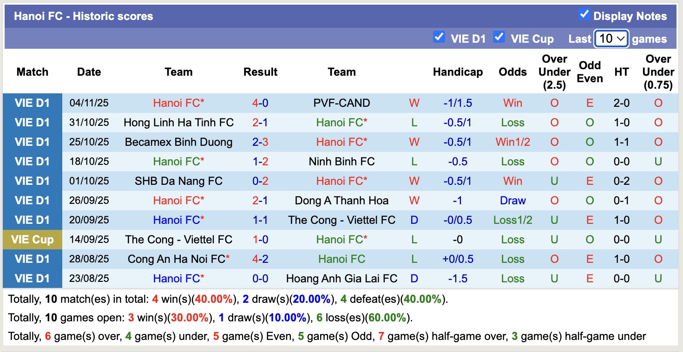
Task: Click the Handicap column header
Action: coord(458,72)
